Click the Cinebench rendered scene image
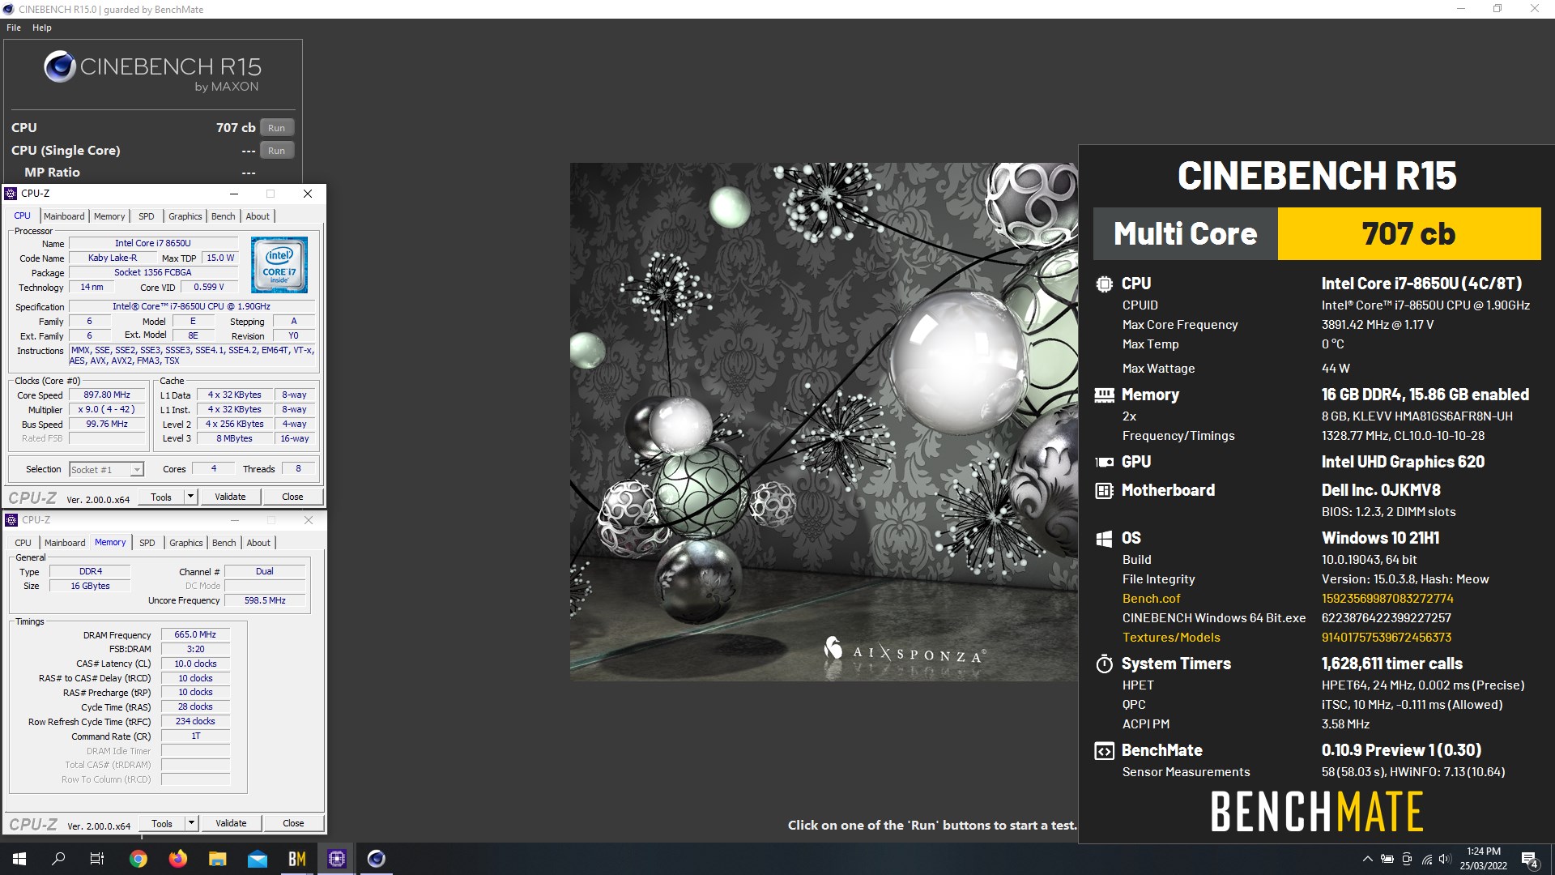 pos(824,422)
